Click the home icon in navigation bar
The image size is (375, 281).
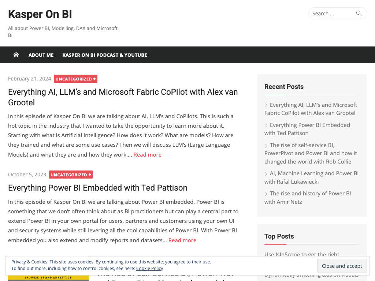click(16, 55)
